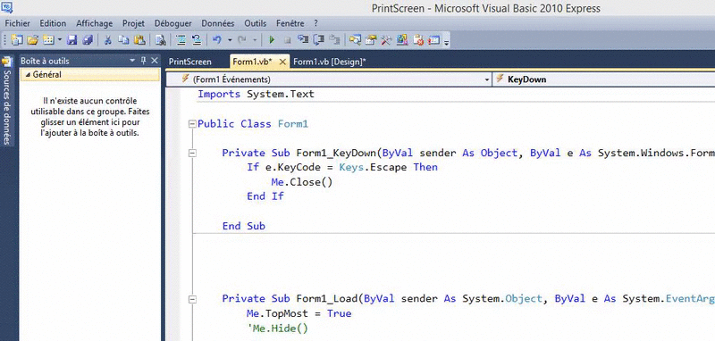This screenshot has width=715, height=341.
Task: Open the Fenêtre menu
Action: 290,23
